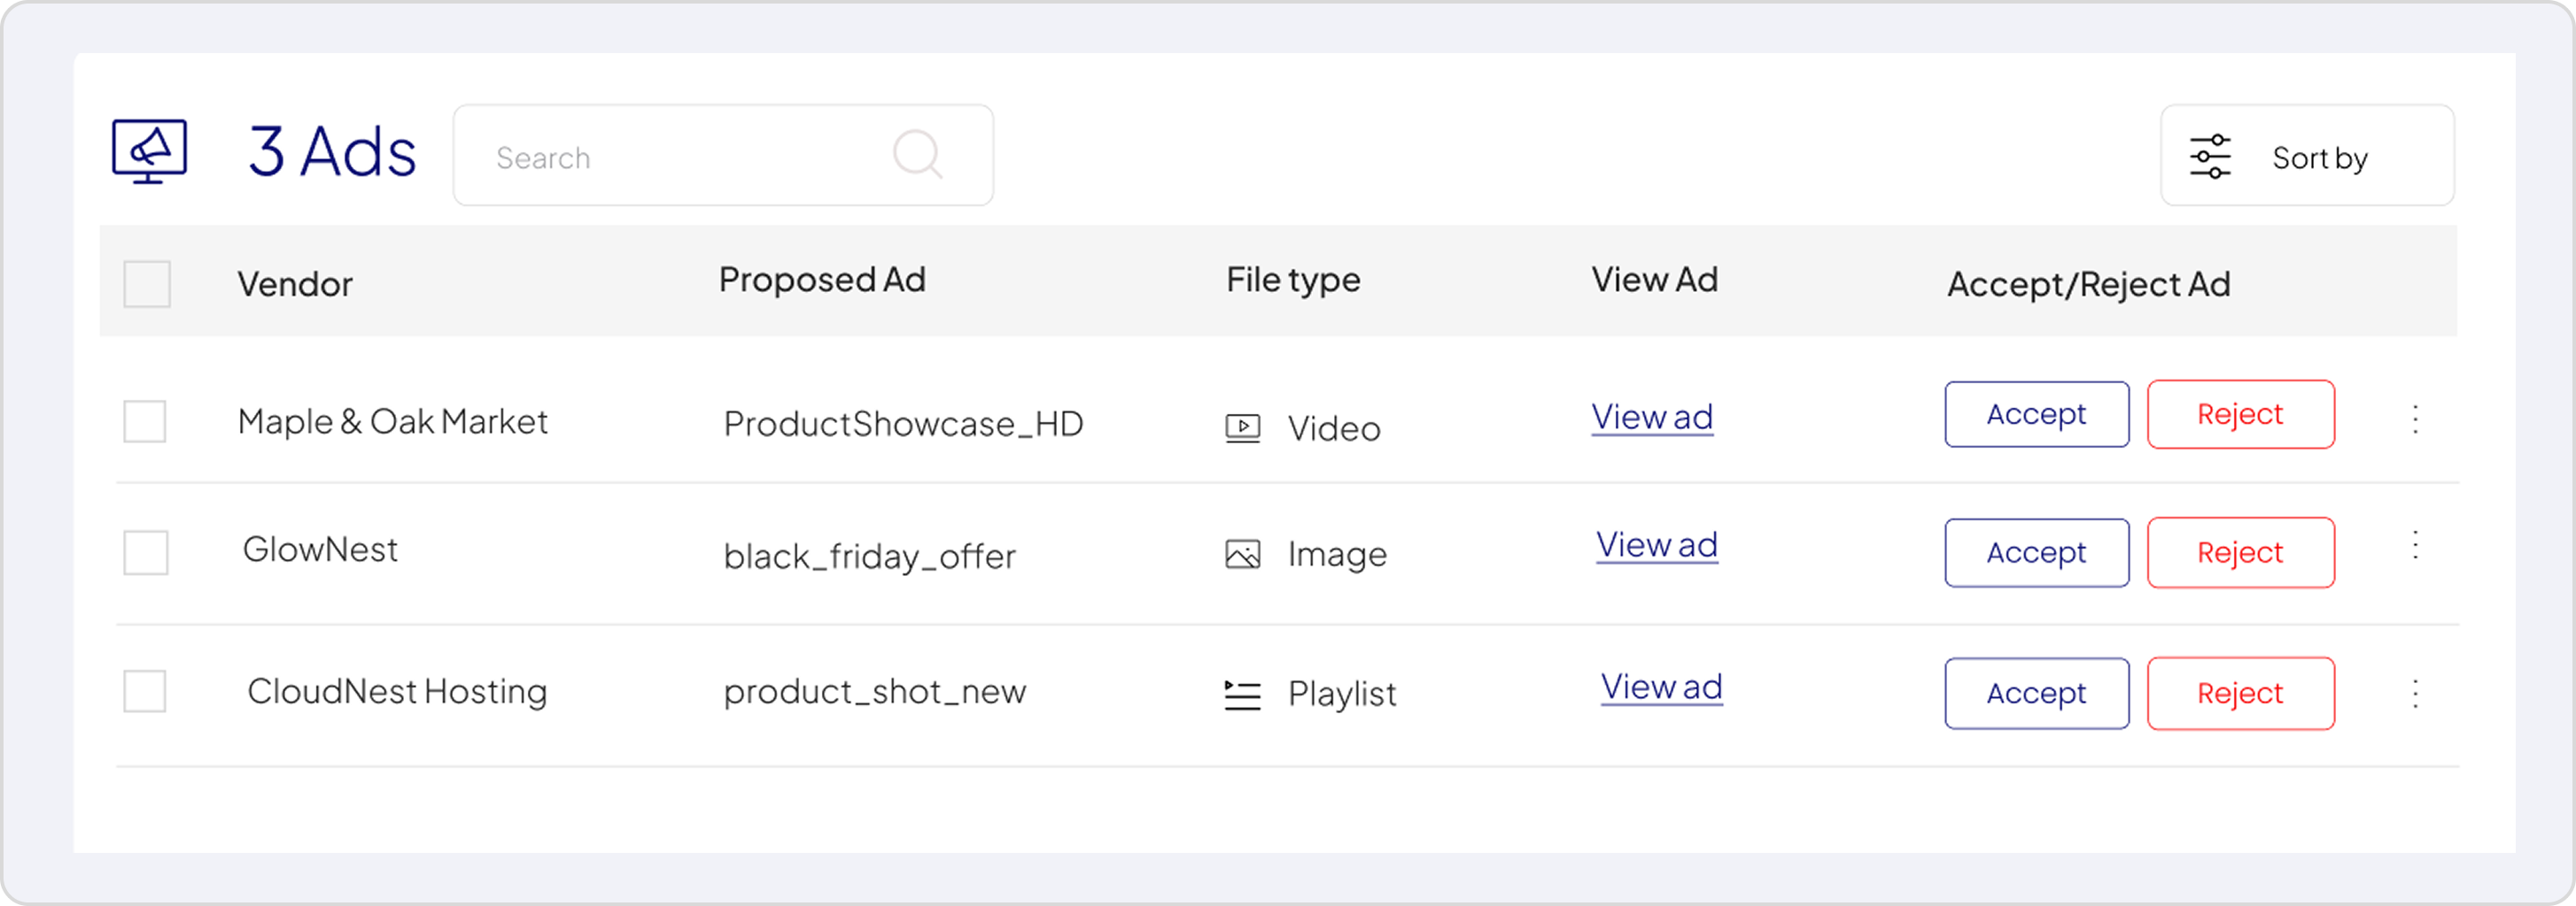
Task: Open View ad link for CloudNest Hosting
Action: point(1662,687)
